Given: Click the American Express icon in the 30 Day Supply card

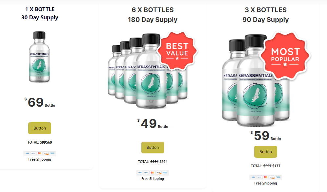Looking at the screenshot, I should [x=52, y=153].
